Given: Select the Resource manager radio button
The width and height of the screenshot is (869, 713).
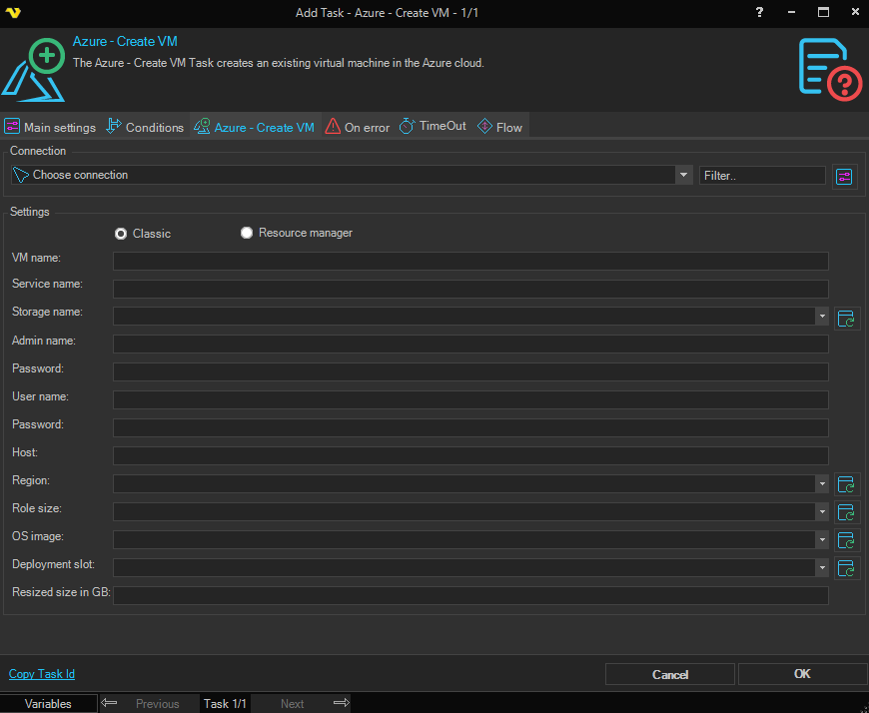Looking at the screenshot, I should pos(247,233).
